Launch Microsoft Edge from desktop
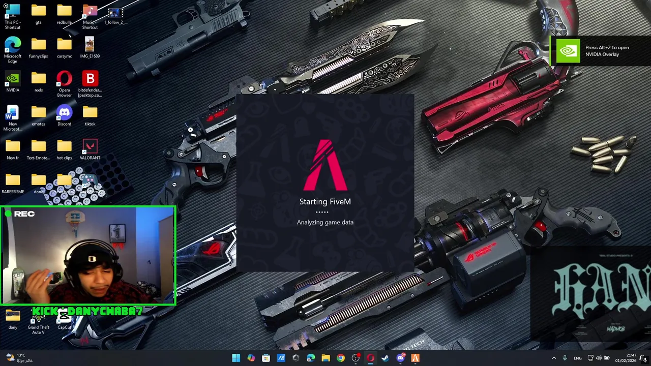The height and width of the screenshot is (366, 651). point(13,50)
